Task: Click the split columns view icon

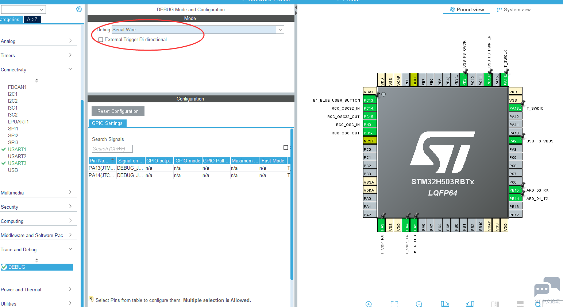Action: [495, 304]
